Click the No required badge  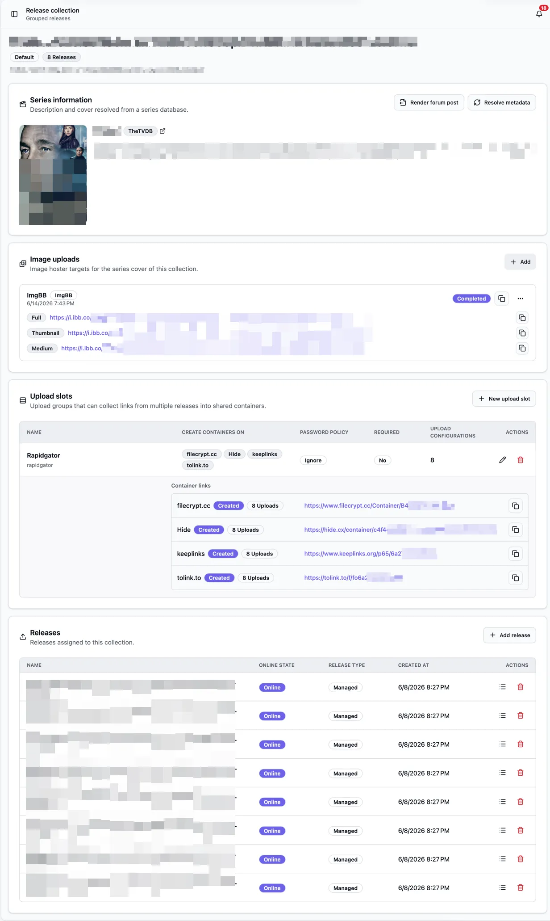pyautogui.click(x=383, y=460)
